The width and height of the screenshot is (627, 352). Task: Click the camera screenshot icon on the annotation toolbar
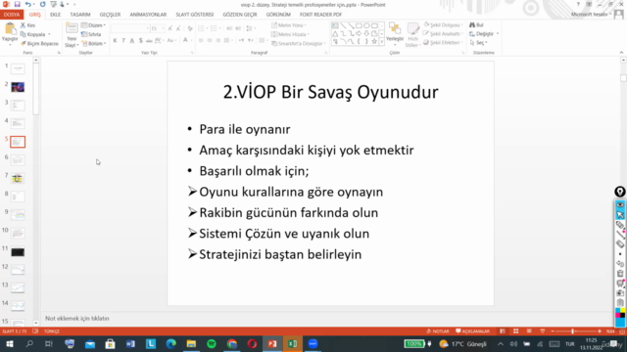(620, 293)
